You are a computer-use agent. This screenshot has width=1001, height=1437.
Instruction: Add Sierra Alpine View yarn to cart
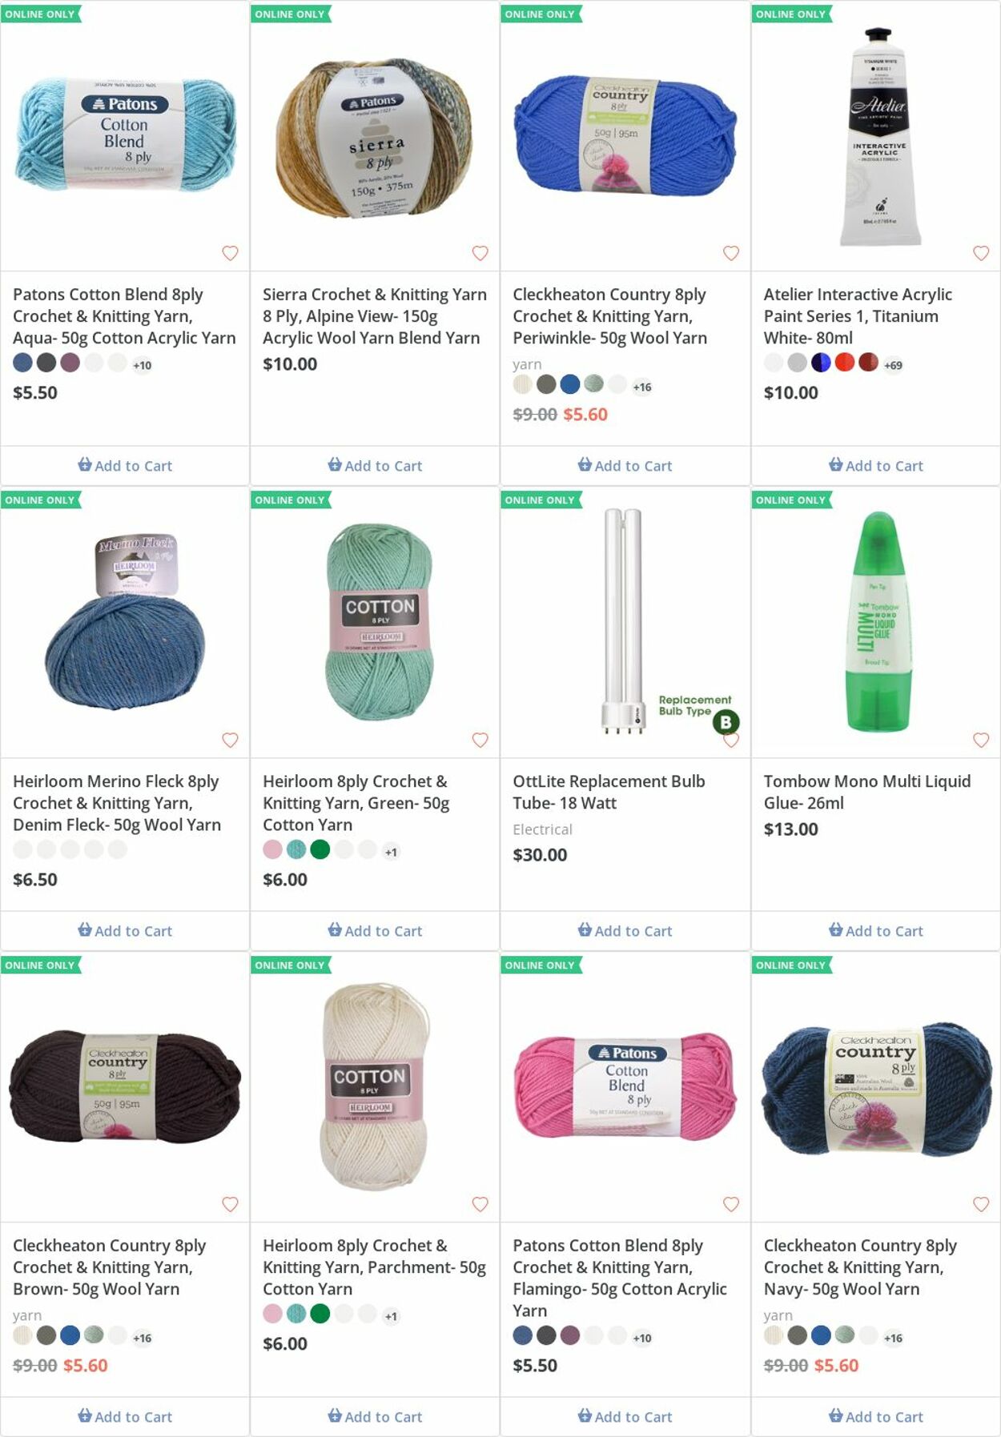[375, 465]
